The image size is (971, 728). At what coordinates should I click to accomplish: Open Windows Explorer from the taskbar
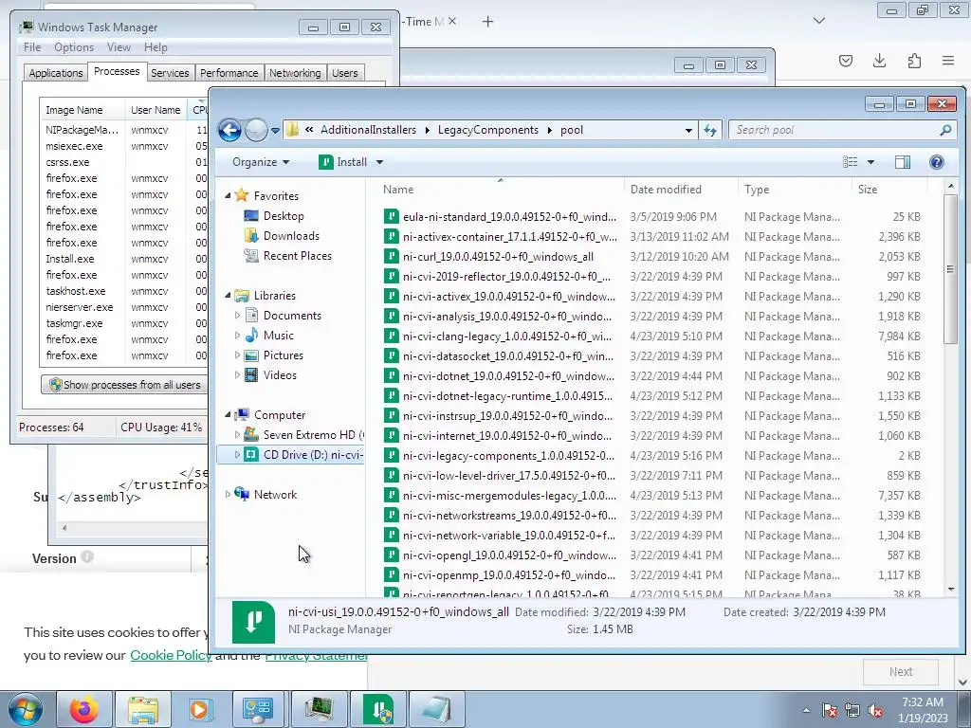[x=143, y=709]
